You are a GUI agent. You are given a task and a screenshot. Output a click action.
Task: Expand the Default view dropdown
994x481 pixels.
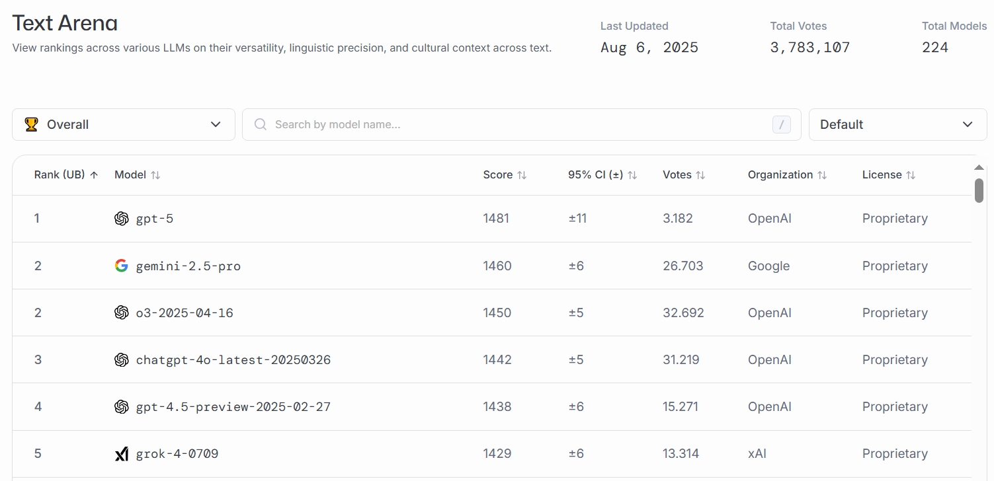tap(897, 124)
